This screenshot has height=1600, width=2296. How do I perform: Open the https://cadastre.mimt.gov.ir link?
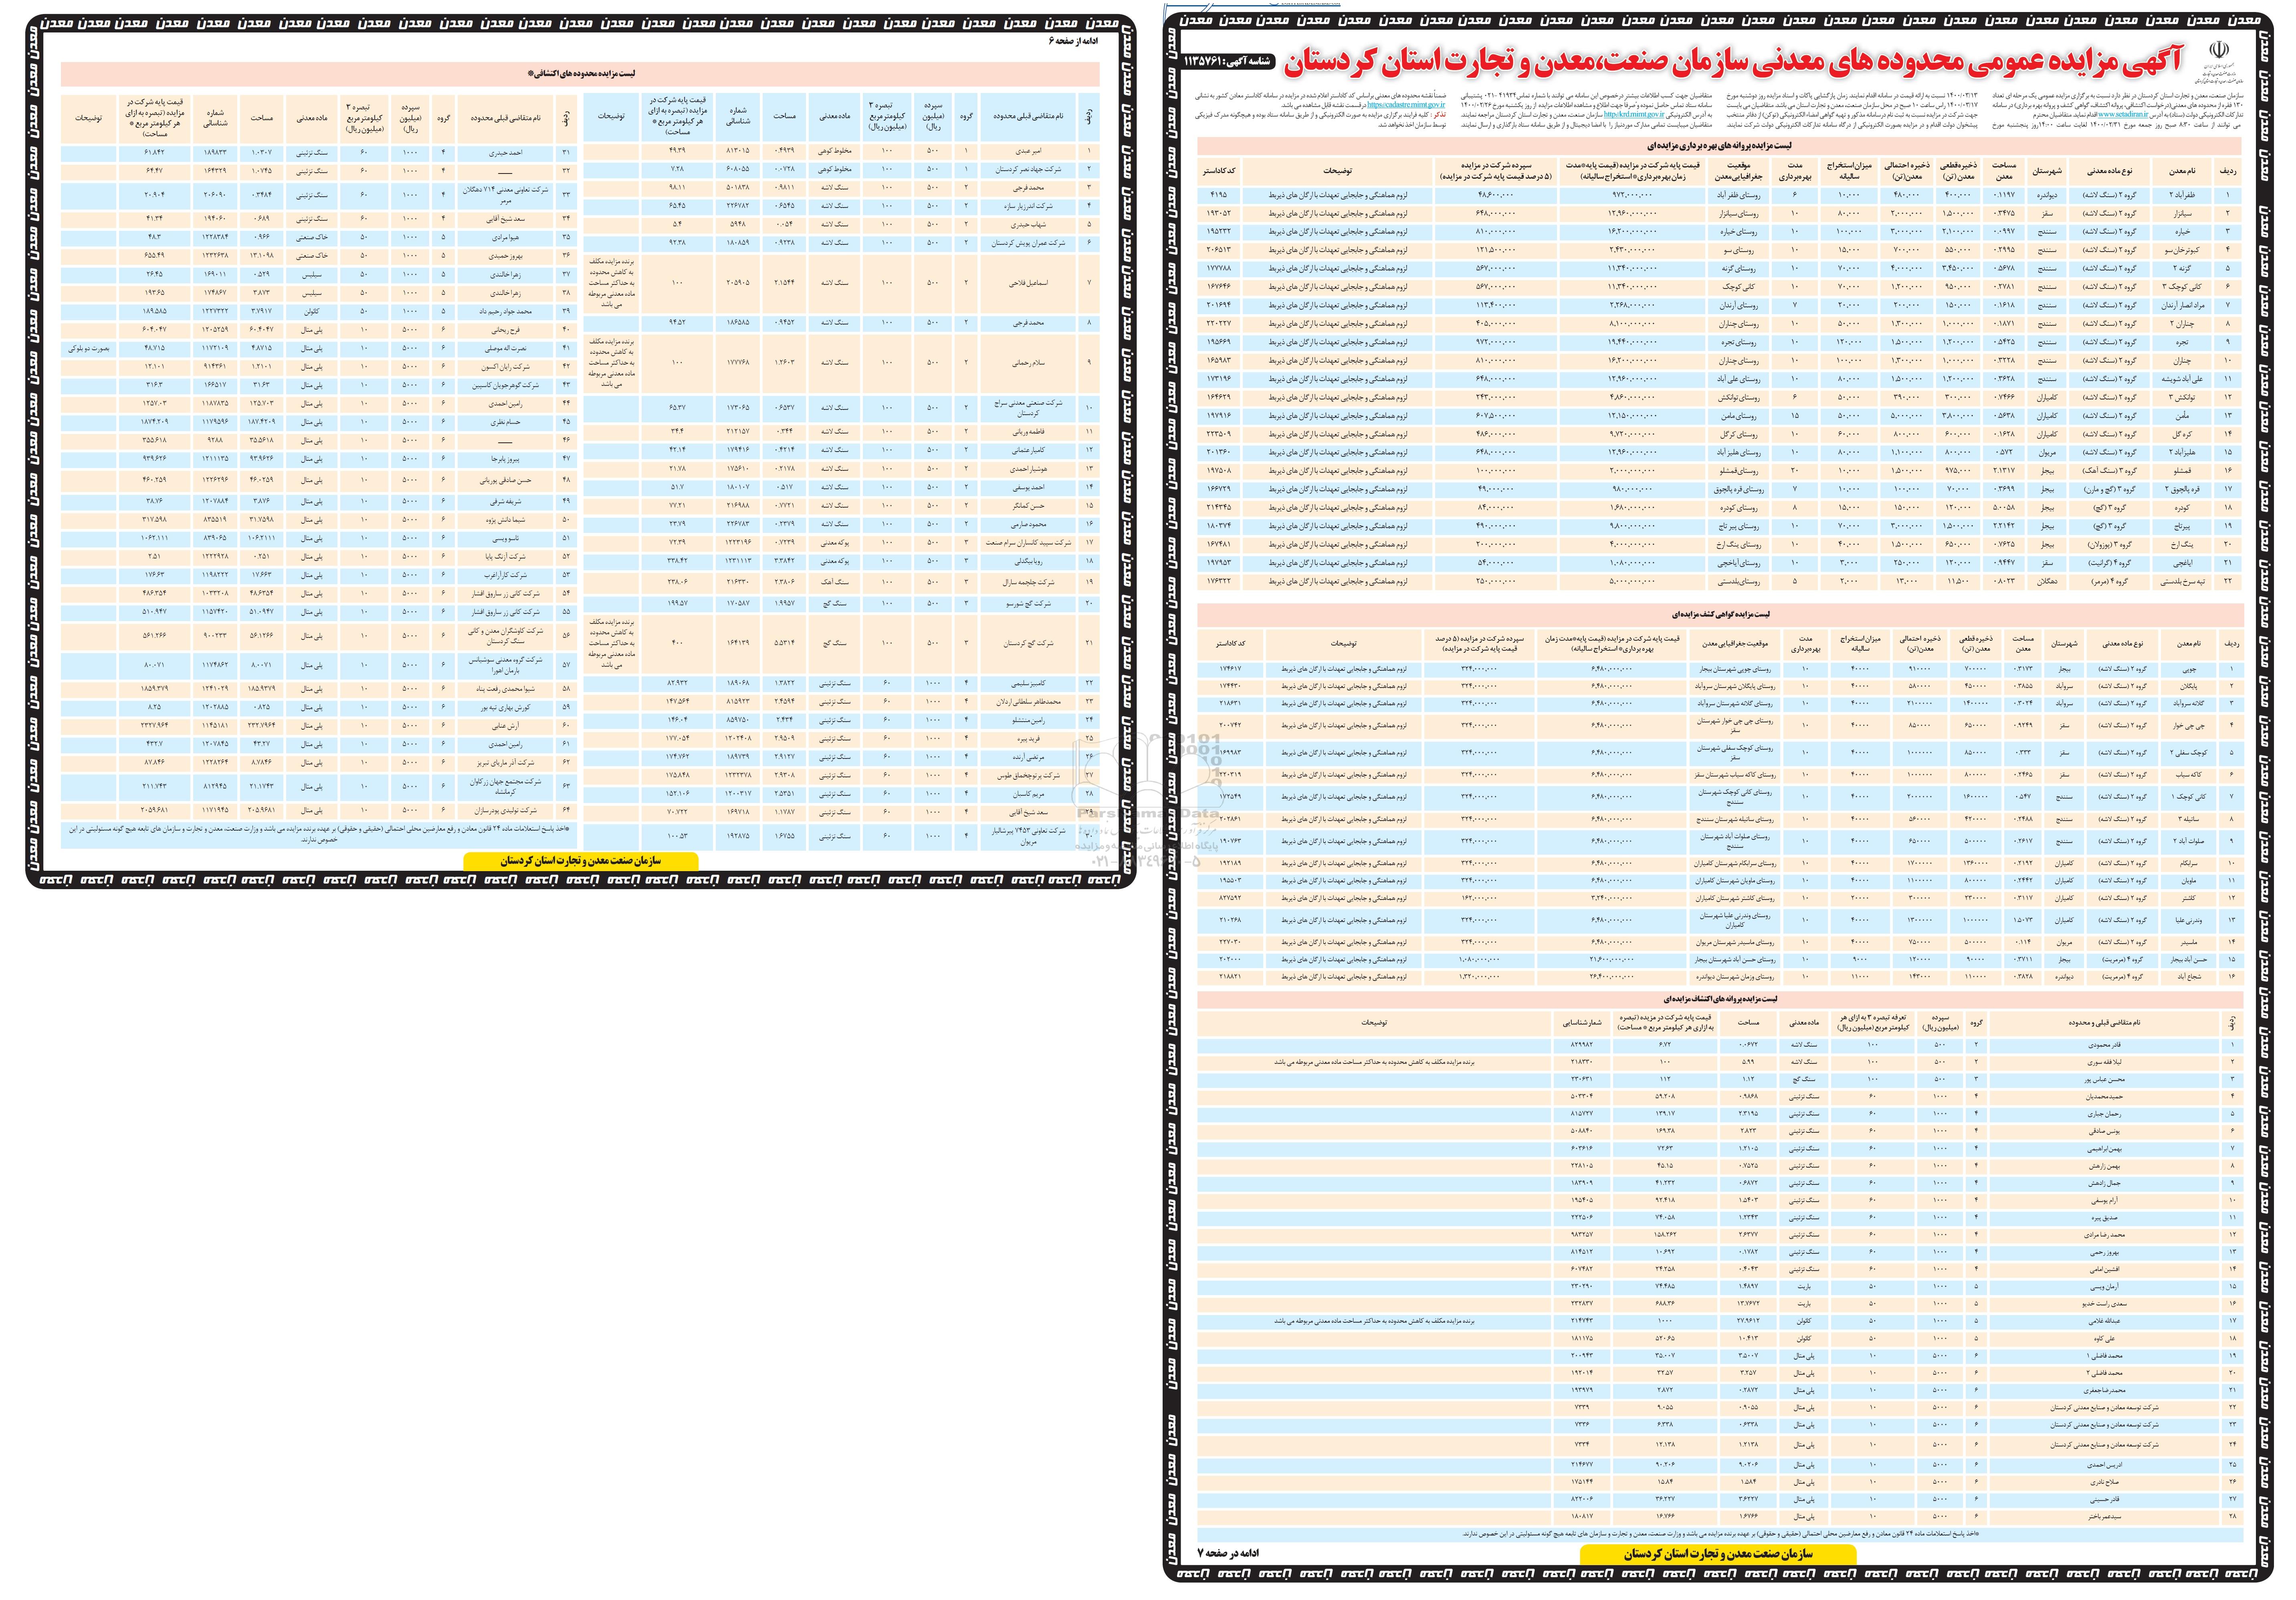1406,104
